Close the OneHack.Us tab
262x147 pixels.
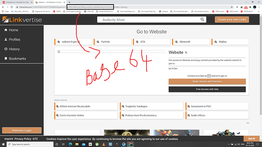[32, 2]
